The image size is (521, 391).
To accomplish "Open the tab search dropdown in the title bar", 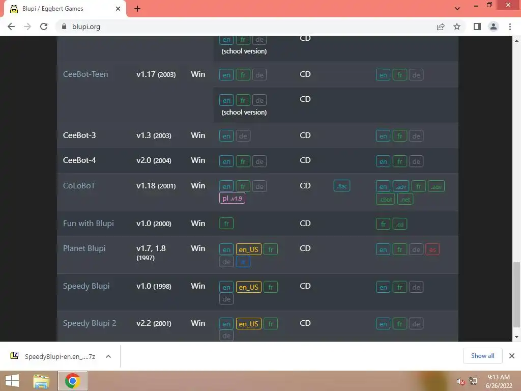I will tap(457, 9).
